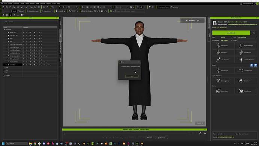Open the Use Project frame rate dropdown
The height and width of the screenshot is (146, 259).
226,40
